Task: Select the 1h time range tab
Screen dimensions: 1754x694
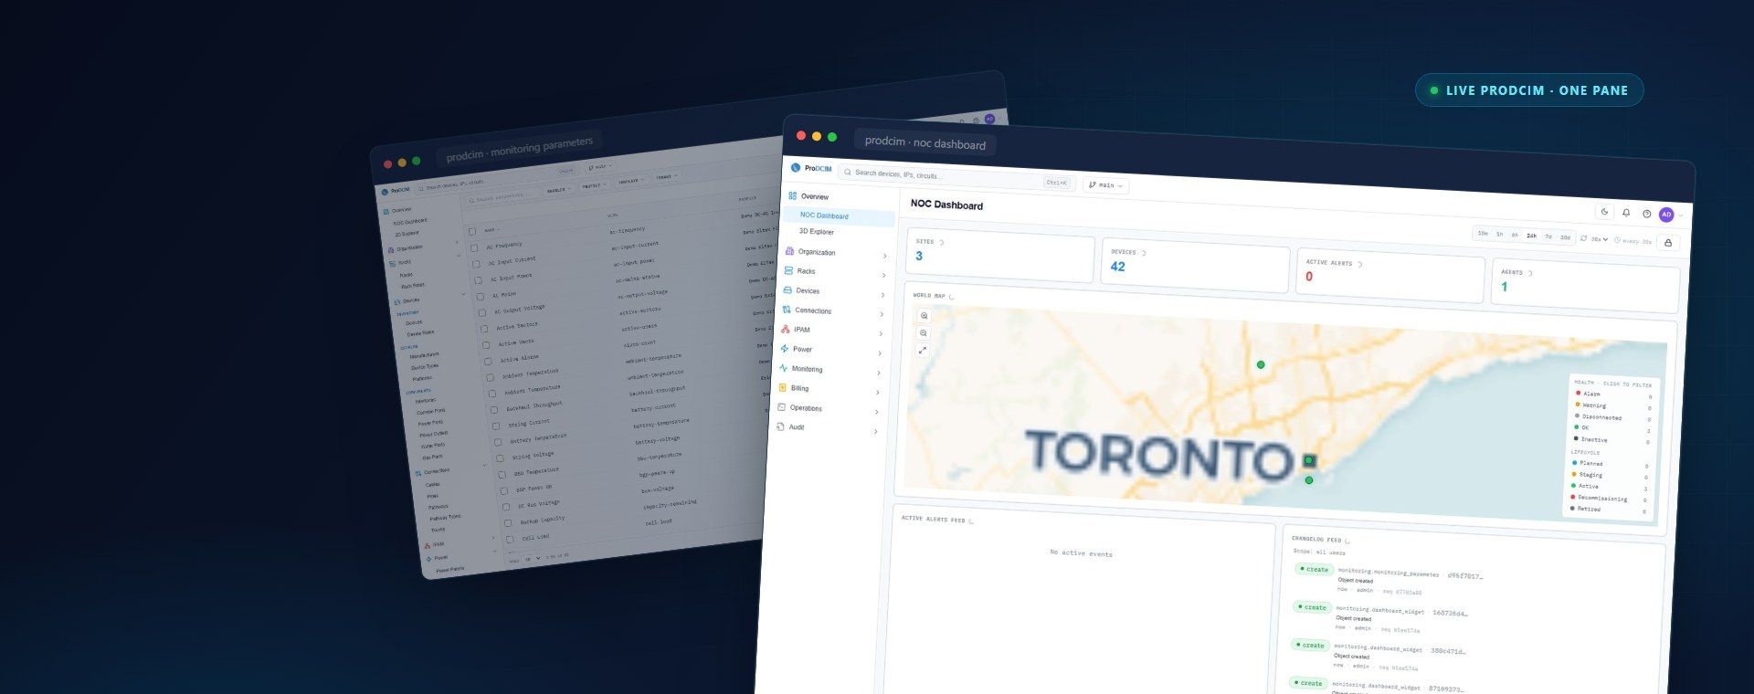Action: pyautogui.click(x=1499, y=234)
